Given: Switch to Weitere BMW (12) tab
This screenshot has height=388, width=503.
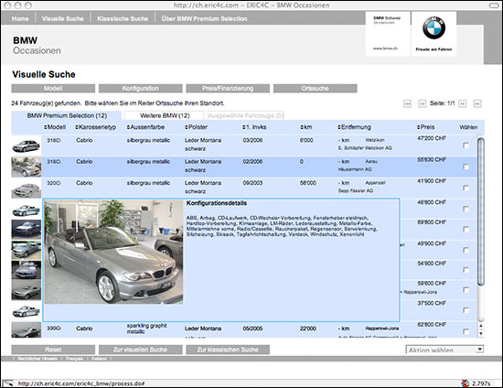Looking at the screenshot, I should (x=165, y=115).
